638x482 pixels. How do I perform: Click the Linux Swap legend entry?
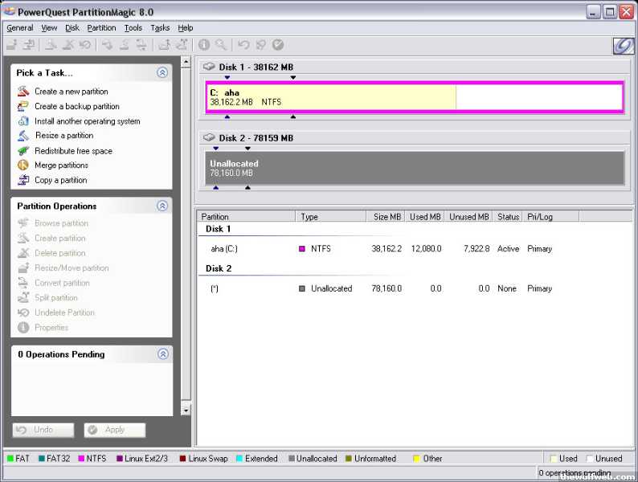pyautogui.click(x=203, y=459)
